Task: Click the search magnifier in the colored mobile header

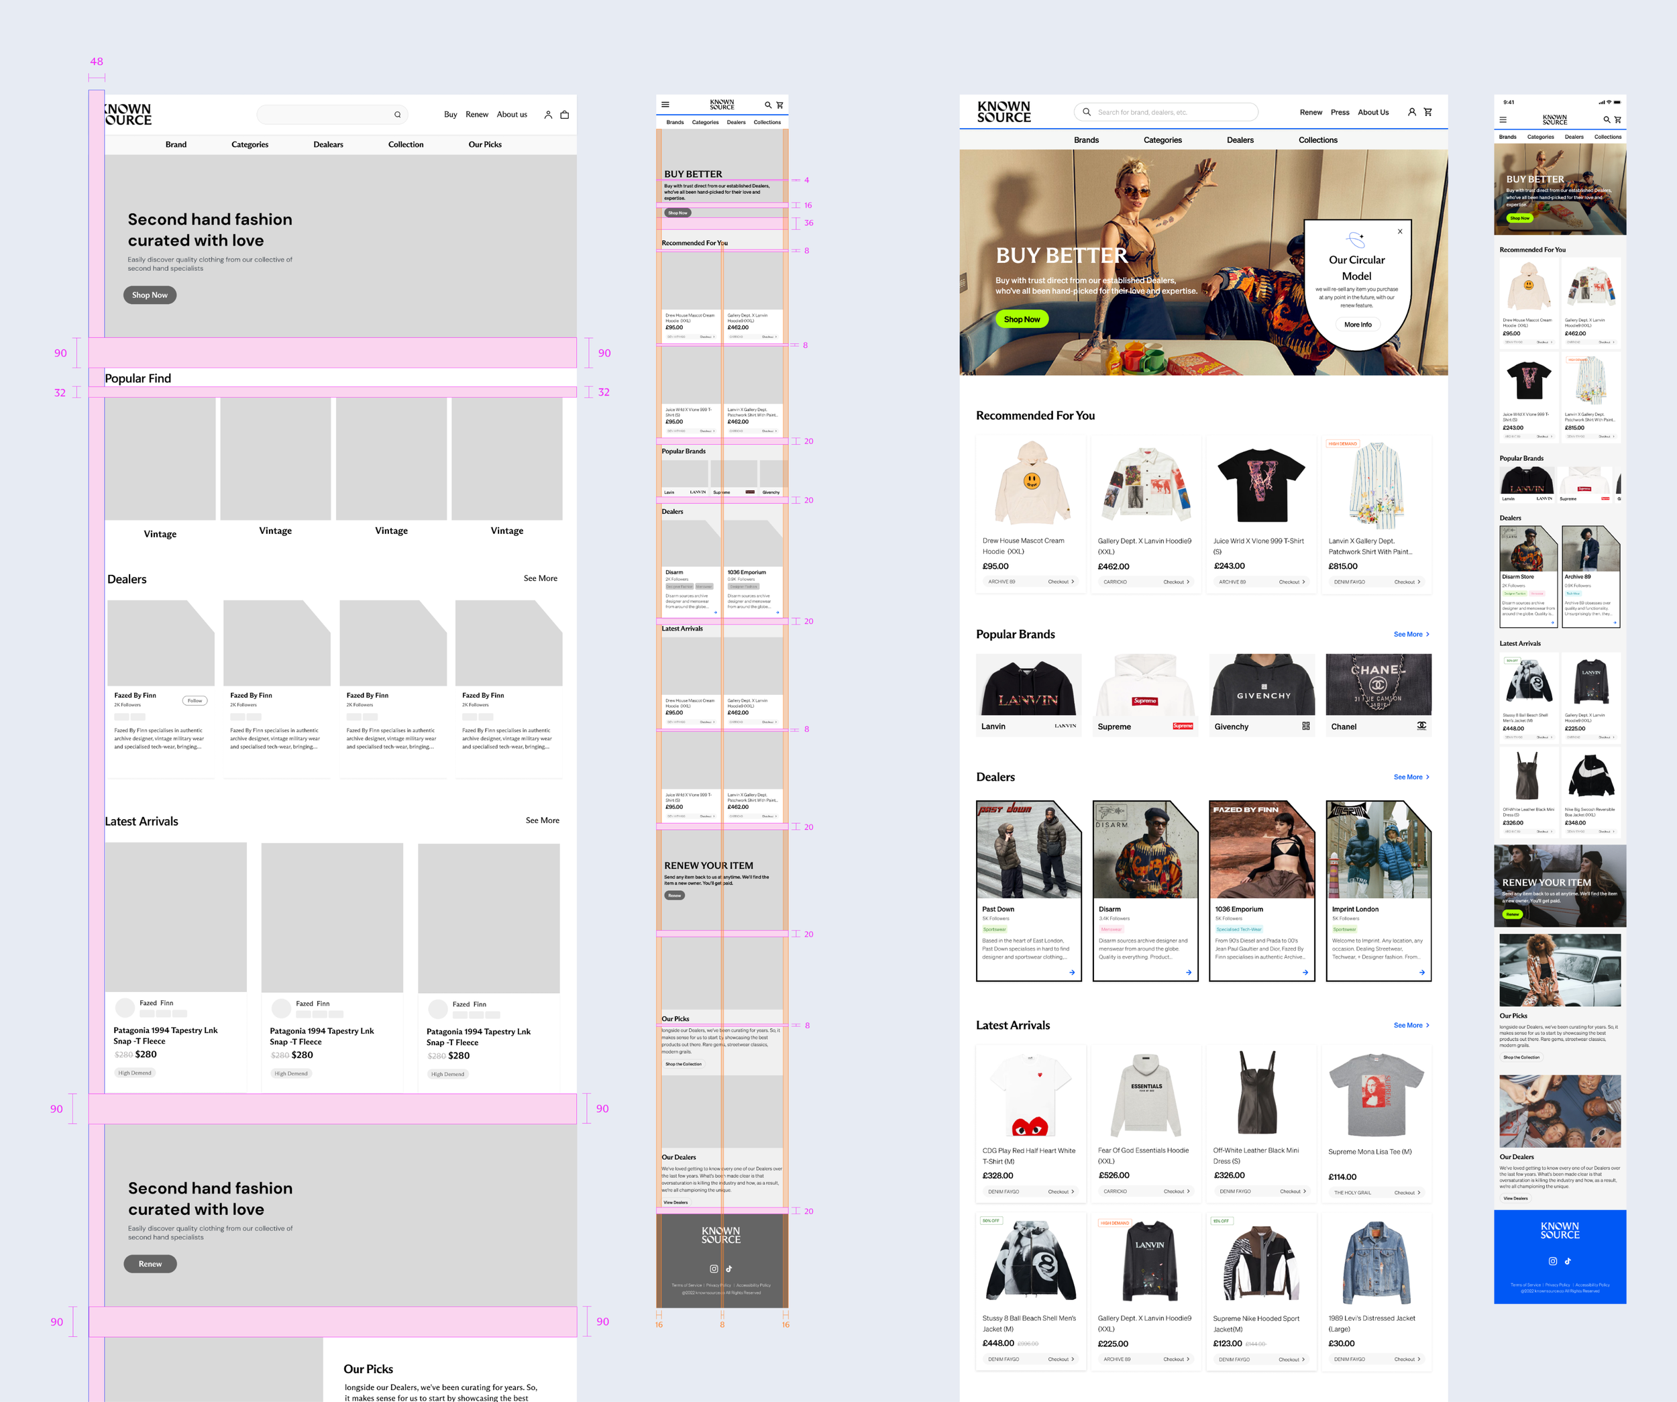Action: 1607,120
